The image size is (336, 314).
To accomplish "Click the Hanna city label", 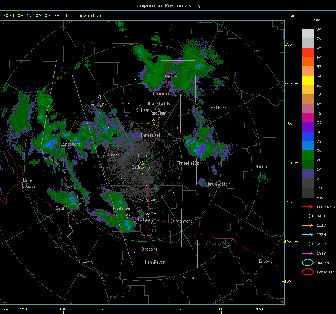I will coord(261,167).
